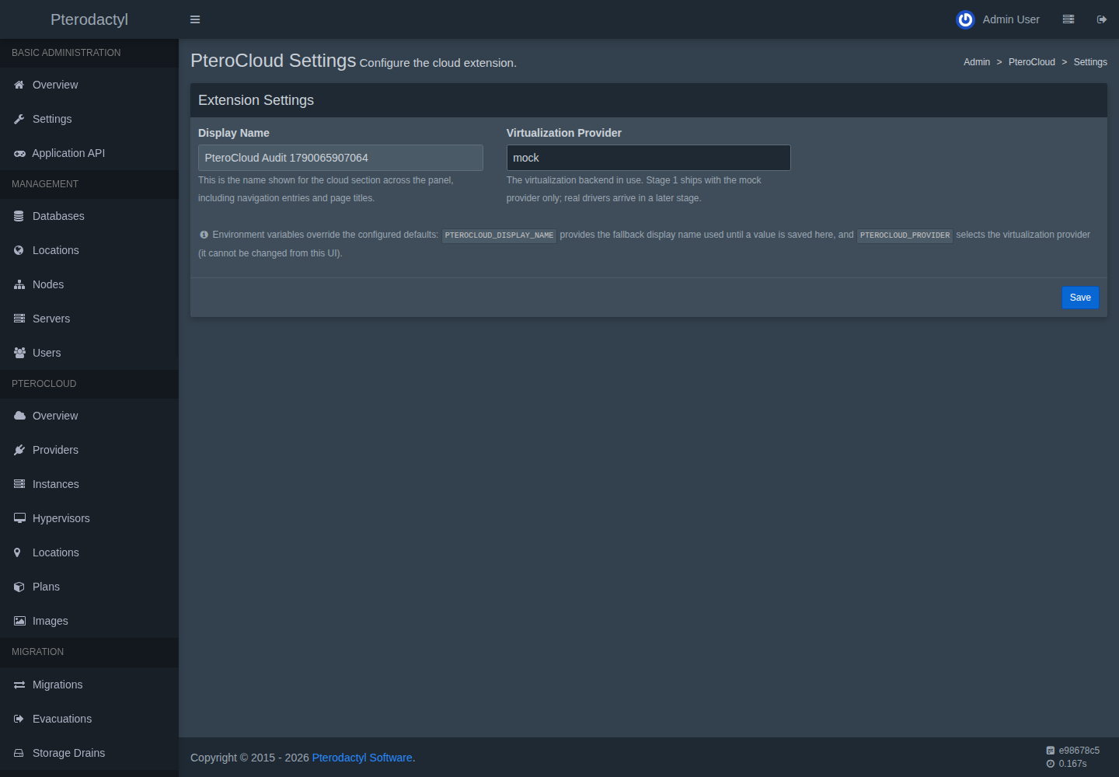The width and height of the screenshot is (1119, 777).
Task: Follow the Admin breadcrumb link
Action: [x=977, y=62]
